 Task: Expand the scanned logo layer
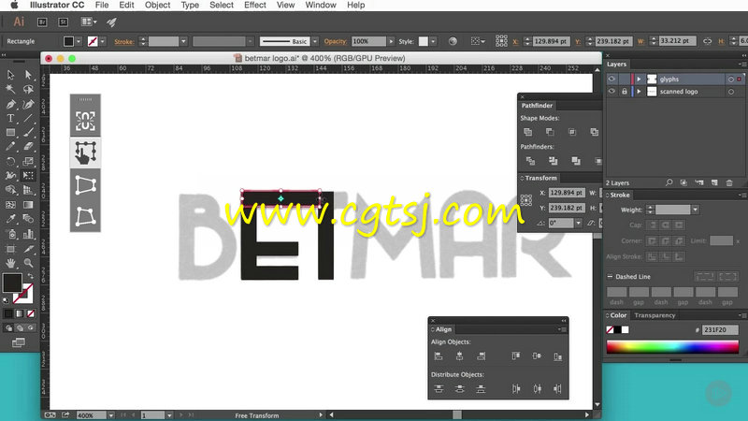(x=639, y=92)
